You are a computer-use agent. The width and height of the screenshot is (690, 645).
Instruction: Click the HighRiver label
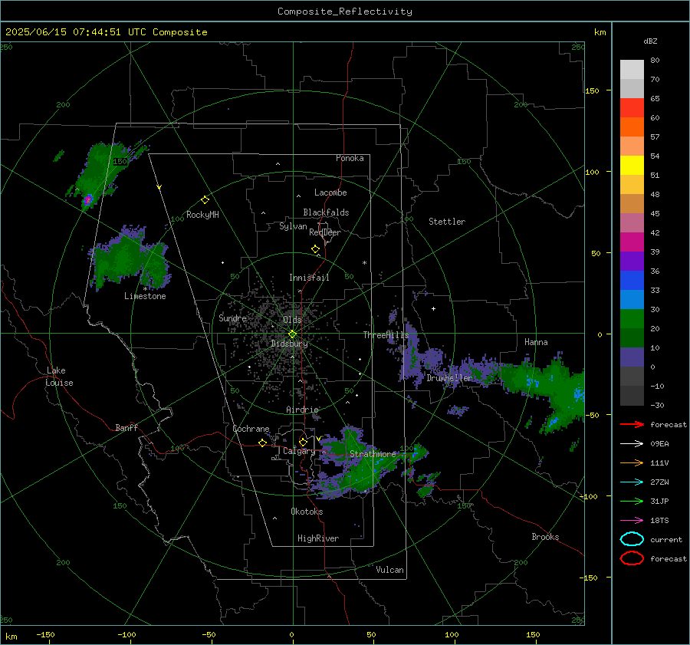click(x=318, y=538)
